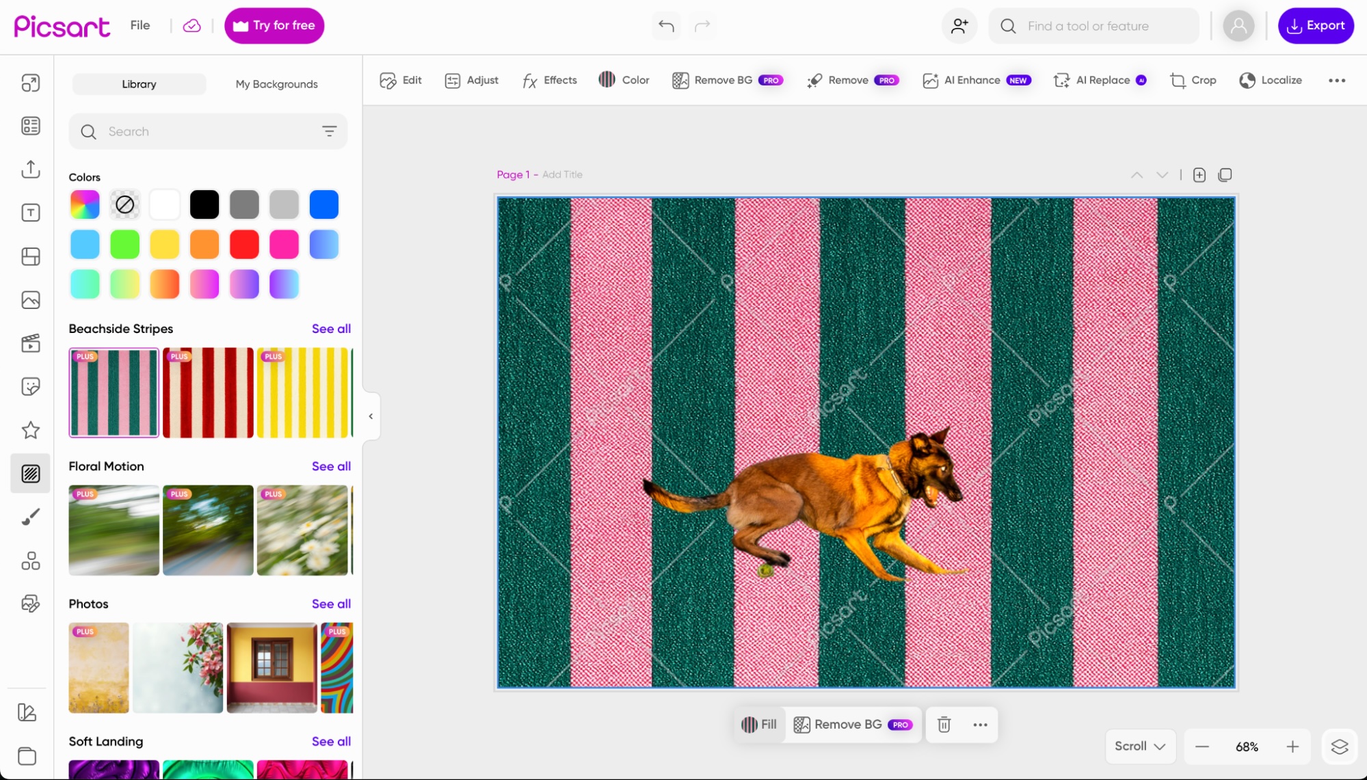
Task: Zoom out with the minus icon
Action: [1202, 747]
